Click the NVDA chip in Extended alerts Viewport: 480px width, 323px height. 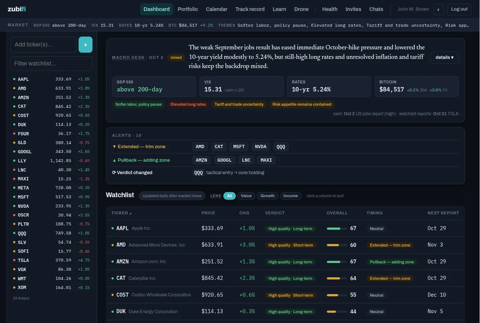click(x=261, y=147)
